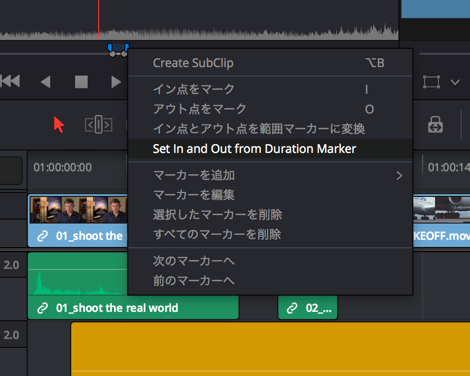Image resolution: width=470 pixels, height=376 pixels.
Task: Toggle the position lock icon
Action: coord(435,125)
